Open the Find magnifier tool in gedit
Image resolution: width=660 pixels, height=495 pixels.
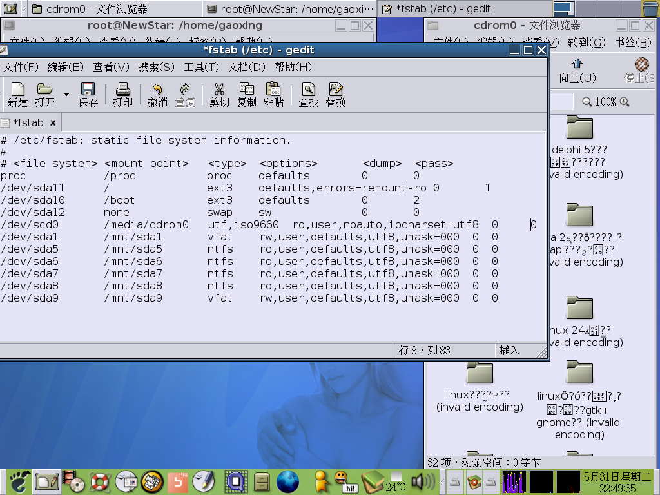[309, 94]
